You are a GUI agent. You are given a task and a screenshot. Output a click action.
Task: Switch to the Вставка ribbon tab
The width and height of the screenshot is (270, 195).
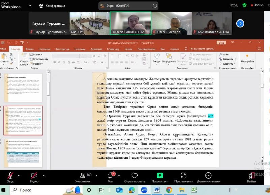pos(30,49)
